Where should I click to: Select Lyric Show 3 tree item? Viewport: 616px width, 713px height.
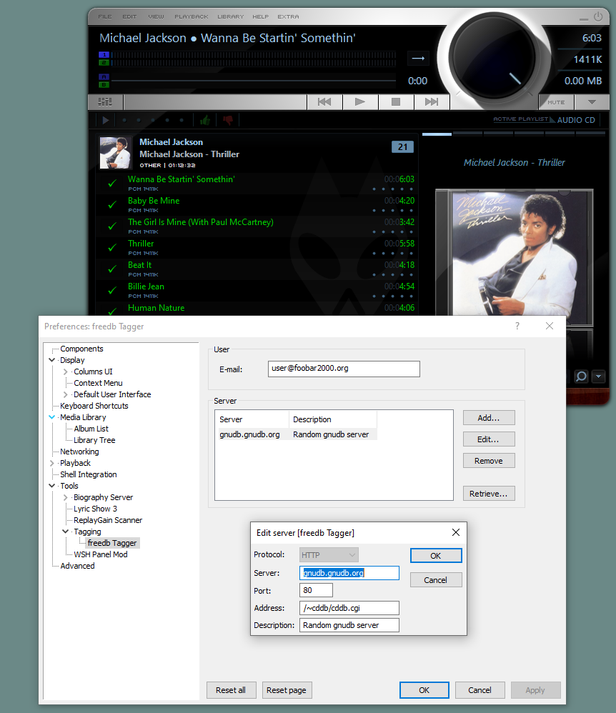96,509
